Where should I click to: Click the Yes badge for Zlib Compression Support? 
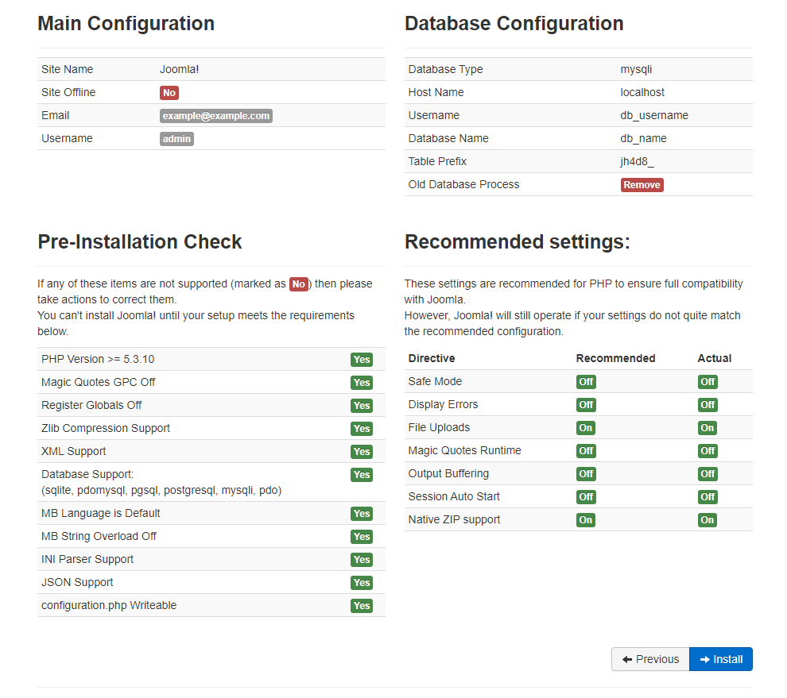362,429
